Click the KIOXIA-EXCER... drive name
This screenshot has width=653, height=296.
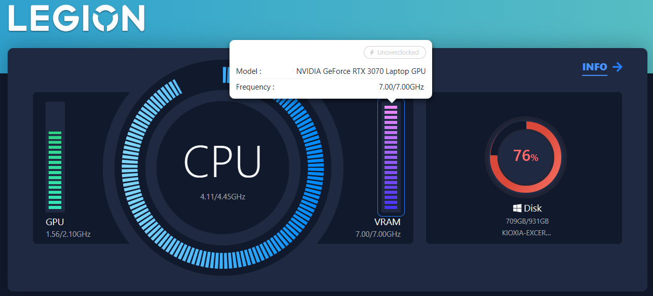click(x=526, y=233)
